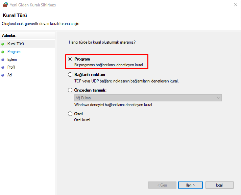The image size is (241, 195).
Task: Click the blue bullet beside the Ad step
Action: 3,75
